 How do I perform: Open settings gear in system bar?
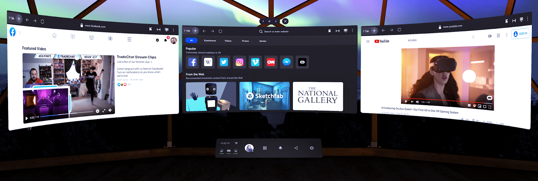312,148
